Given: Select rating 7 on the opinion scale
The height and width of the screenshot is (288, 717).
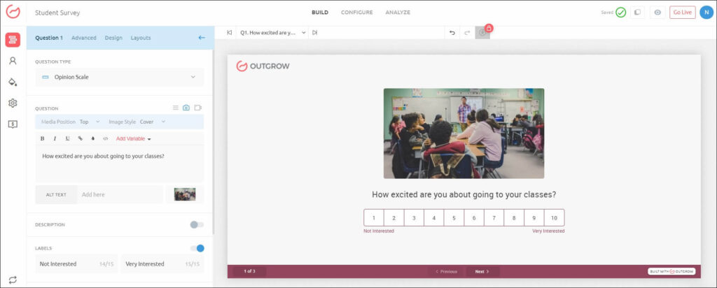Looking at the screenshot, I should coord(494,218).
